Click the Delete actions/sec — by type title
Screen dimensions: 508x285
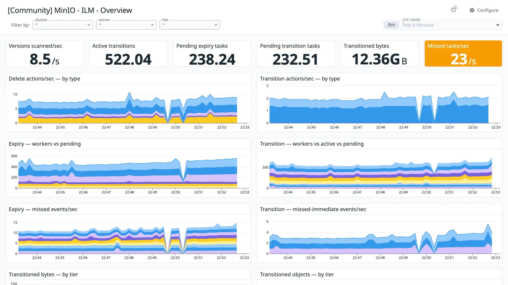click(44, 79)
